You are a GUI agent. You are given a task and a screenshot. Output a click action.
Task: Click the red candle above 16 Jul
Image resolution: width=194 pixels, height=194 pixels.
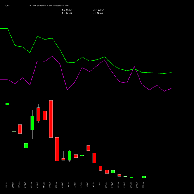pos(94,158)
